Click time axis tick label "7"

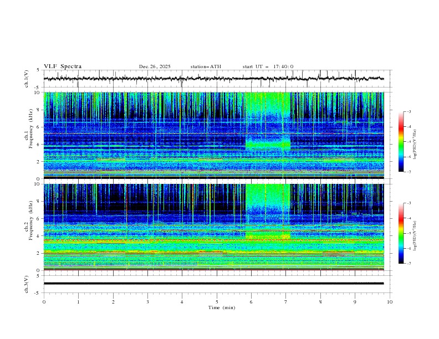(286, 302)
